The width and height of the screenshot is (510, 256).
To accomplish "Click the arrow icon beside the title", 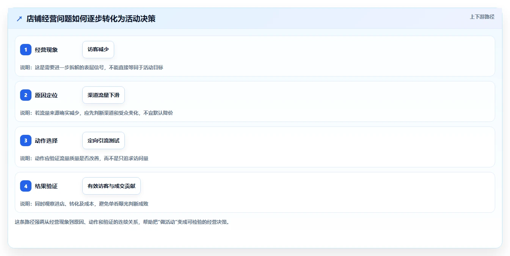I will [x=19, y=19].
